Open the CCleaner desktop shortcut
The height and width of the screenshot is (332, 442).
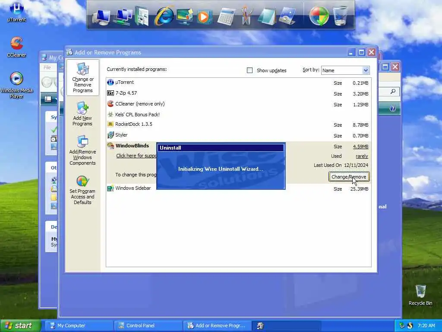(x=17, y=47)
